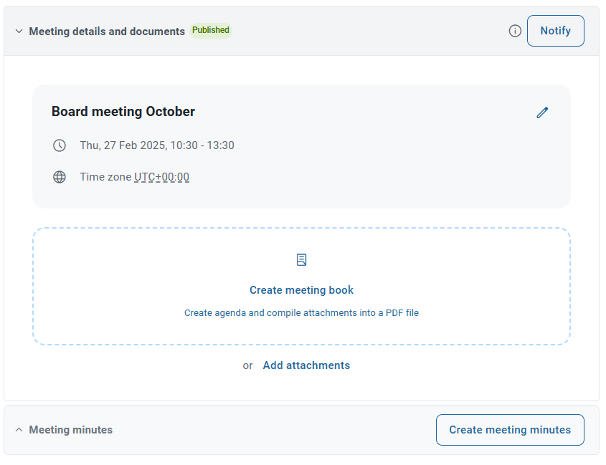Click Add attachments
The height and width of the screenshot is (465, 606).
(x=306, y=365)
